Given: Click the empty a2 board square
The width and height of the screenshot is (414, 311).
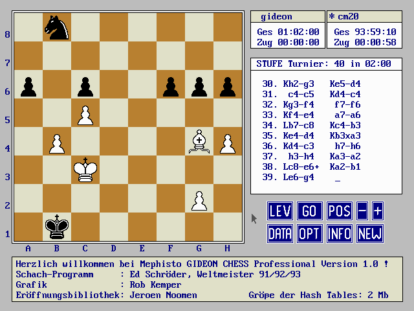Looking at the screenshot, I should 28,198.
